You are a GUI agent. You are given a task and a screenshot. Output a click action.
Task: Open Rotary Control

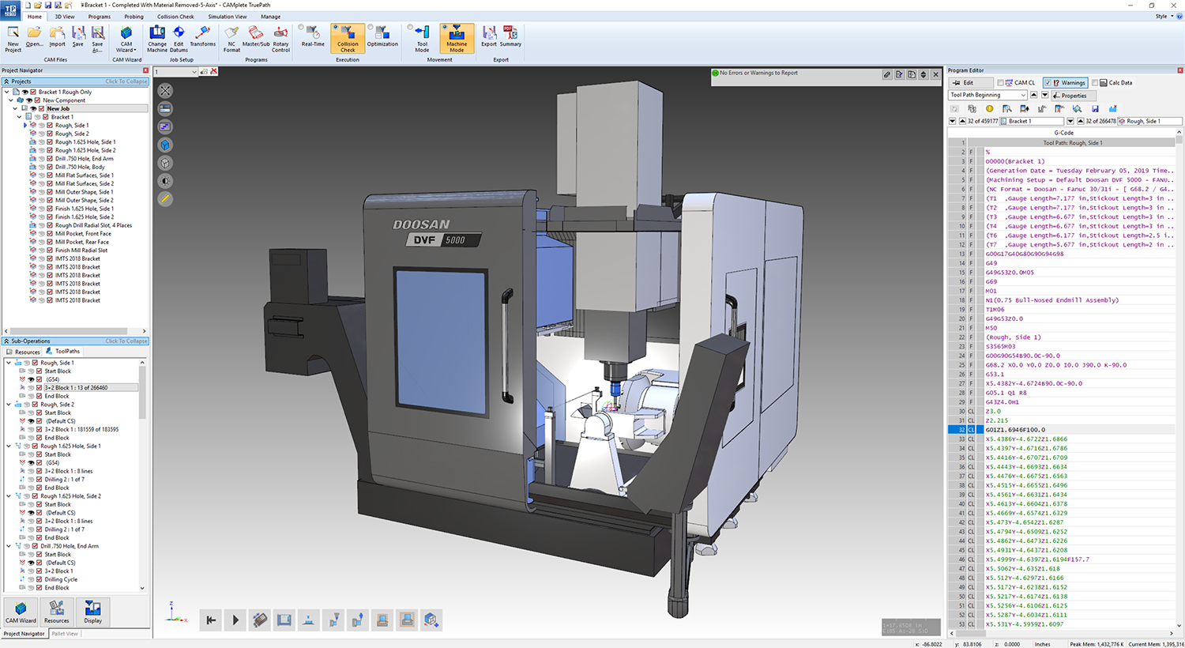pos(280,38)
